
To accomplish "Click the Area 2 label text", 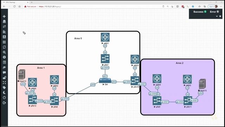I will pyautogui.click(x=180, y=63).
